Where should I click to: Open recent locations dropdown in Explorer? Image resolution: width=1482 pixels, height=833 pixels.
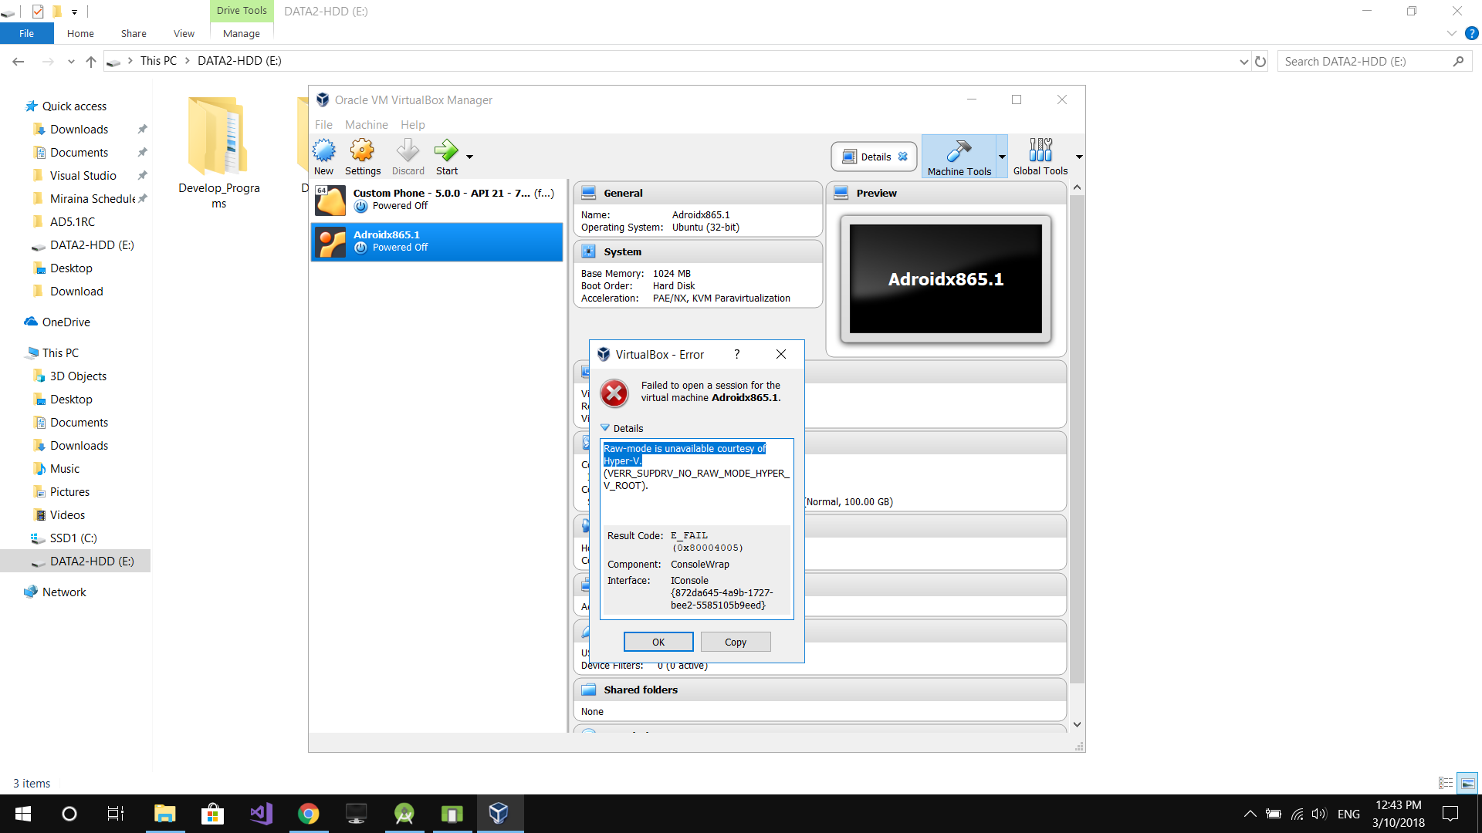tap(71, 61)
